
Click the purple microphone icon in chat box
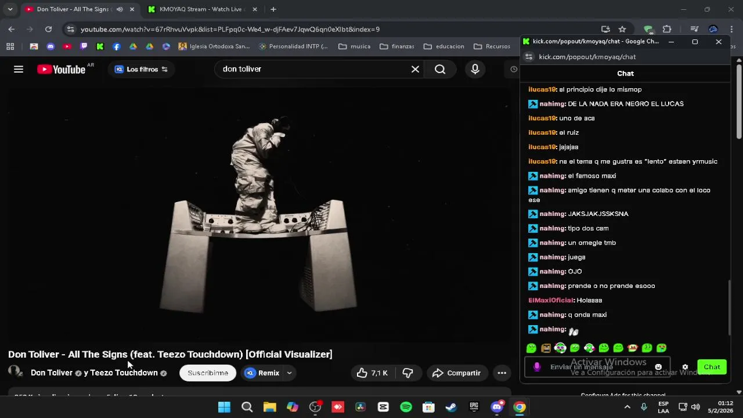(x=537, y=367)
